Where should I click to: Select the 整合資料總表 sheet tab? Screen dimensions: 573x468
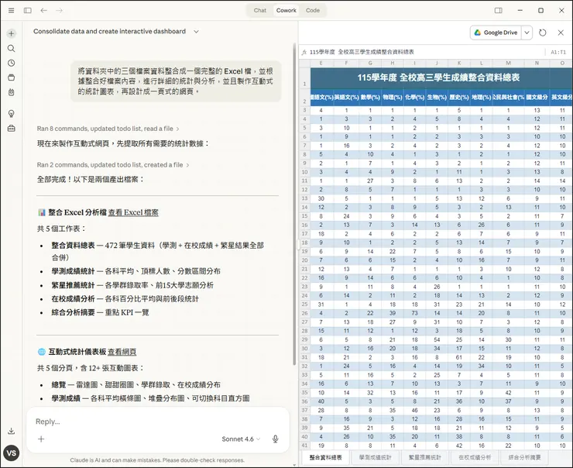(325, 457)
